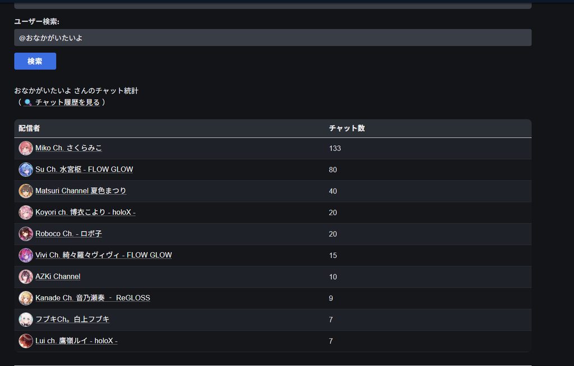Image resolution: width=574 pixels, height=366 pixels.
Task: Click Kanade Ch. avatar icon
Action: 26,298
